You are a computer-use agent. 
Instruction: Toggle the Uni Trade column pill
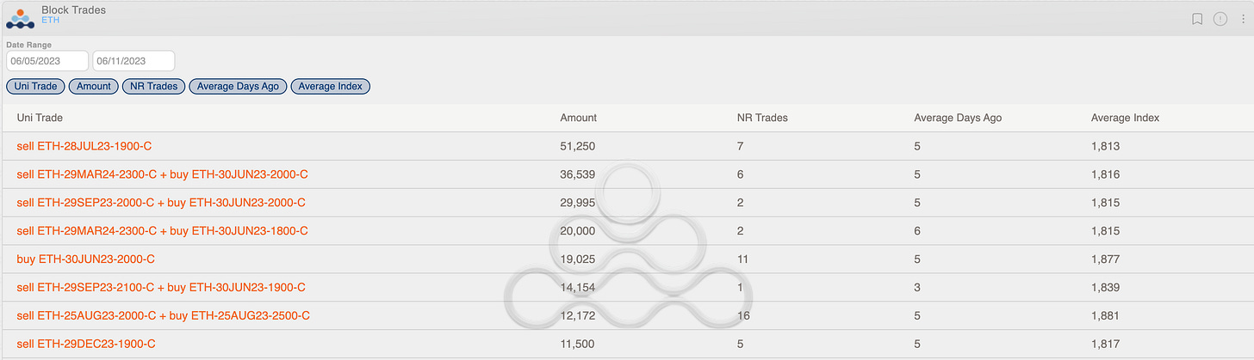(34, 86)
